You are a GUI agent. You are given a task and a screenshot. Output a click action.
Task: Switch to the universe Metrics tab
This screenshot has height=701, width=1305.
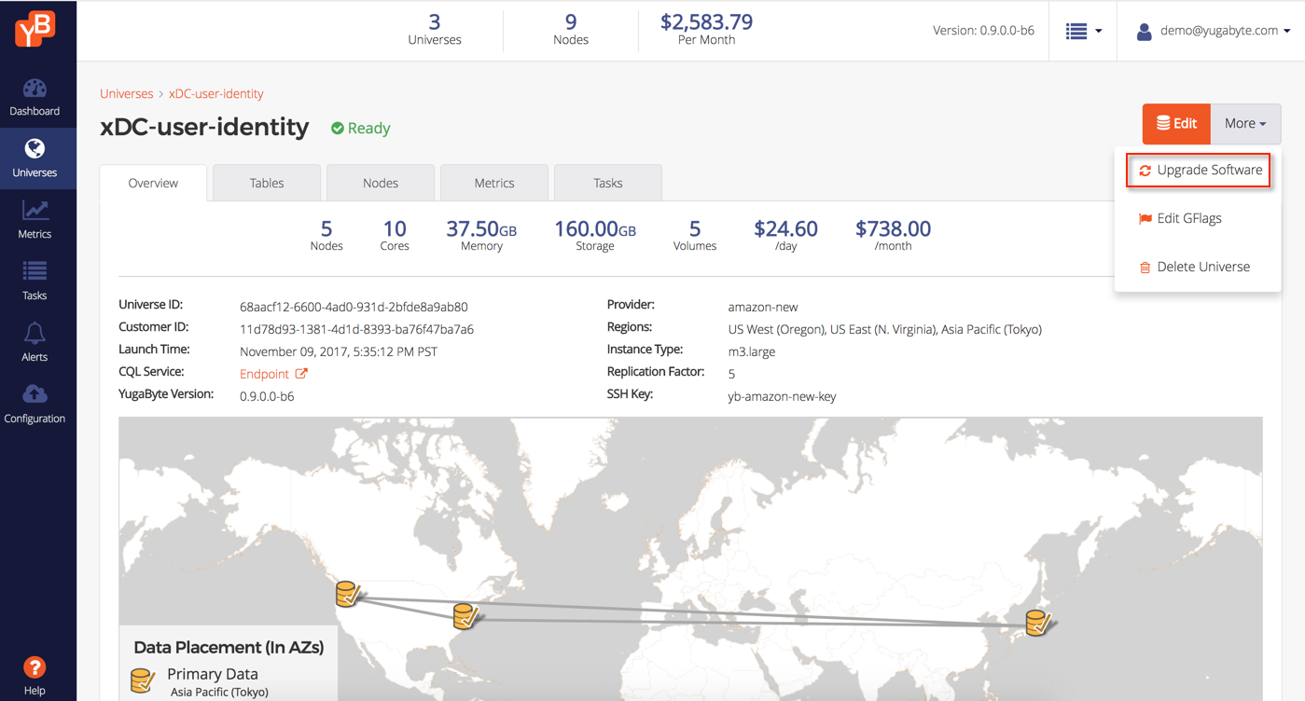point(494,183)
